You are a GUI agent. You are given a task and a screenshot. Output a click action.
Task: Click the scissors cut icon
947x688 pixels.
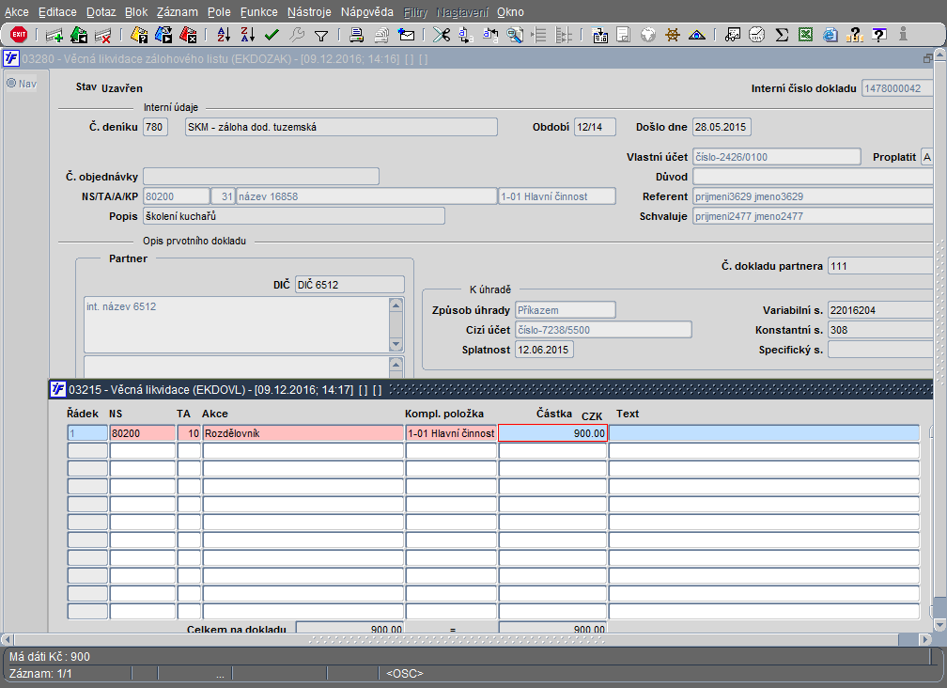pos(442,35)
